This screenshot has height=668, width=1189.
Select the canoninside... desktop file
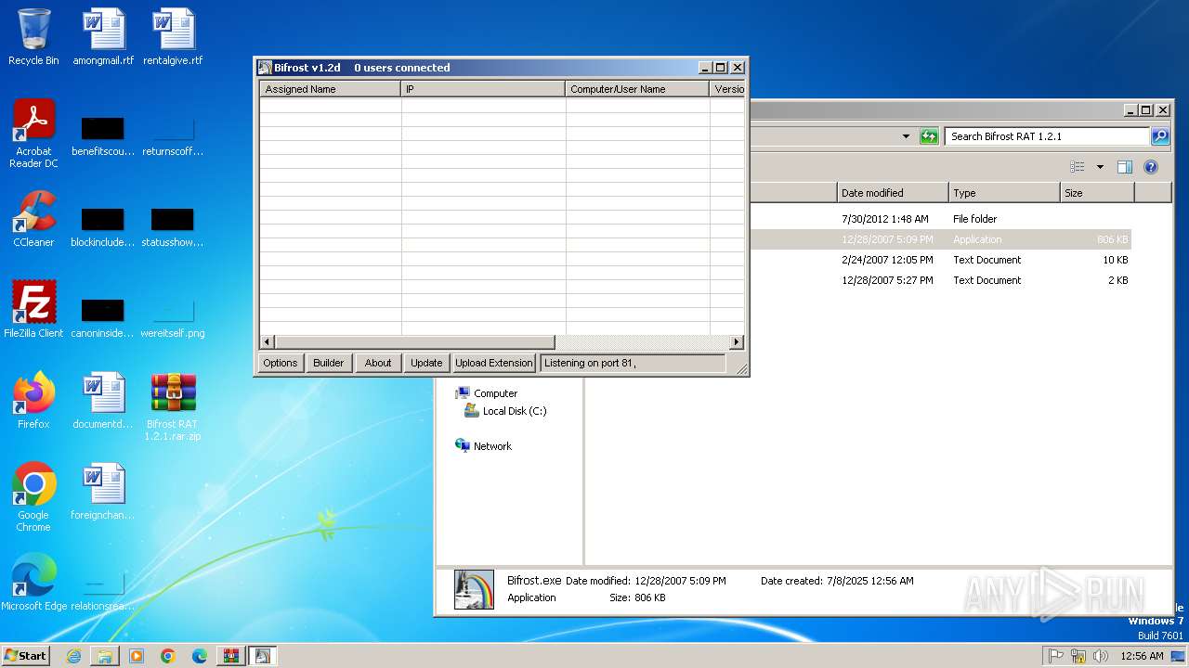(x=103, y=317)
